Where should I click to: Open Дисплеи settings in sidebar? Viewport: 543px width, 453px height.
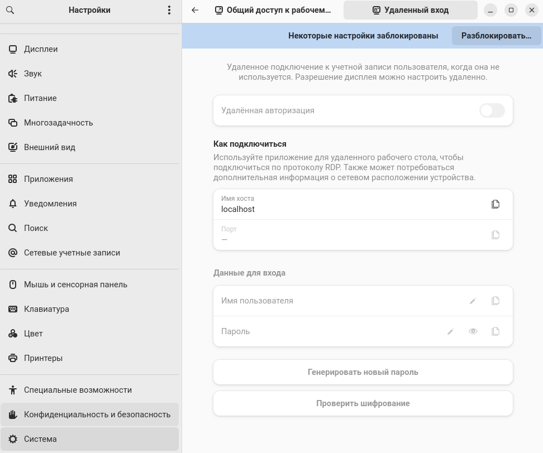tap(41, 49)
